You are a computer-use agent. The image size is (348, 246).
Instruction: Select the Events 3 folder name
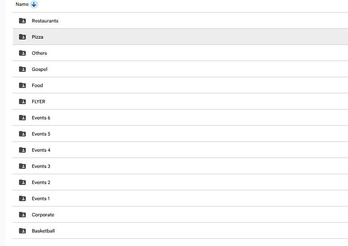pos(41,166)
